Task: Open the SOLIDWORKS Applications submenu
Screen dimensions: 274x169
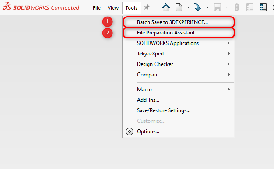Action: click(x=179, y=43)
